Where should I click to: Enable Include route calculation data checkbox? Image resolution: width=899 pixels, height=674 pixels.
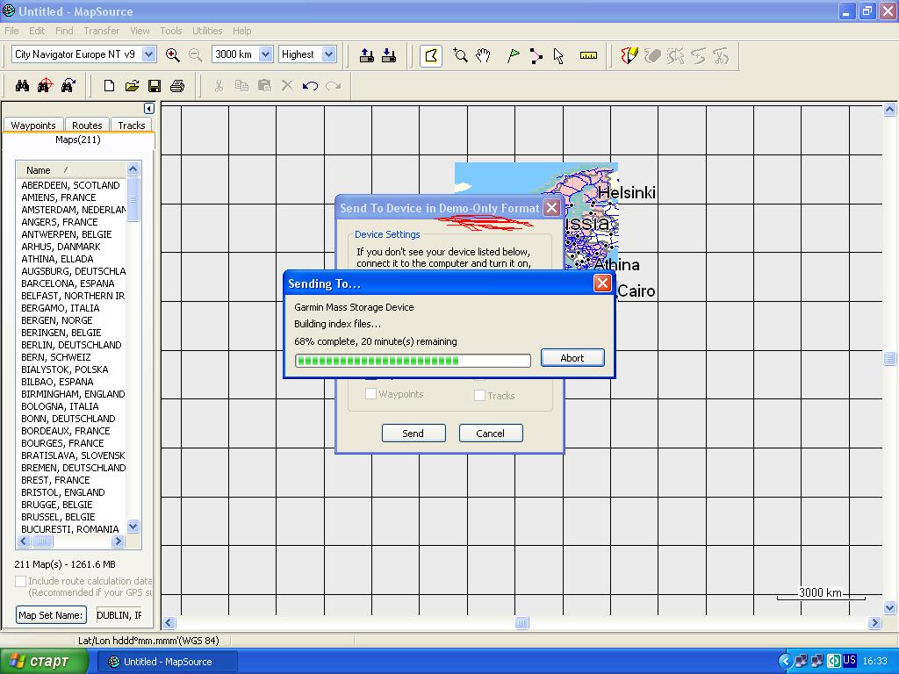[x=21, y=581]
